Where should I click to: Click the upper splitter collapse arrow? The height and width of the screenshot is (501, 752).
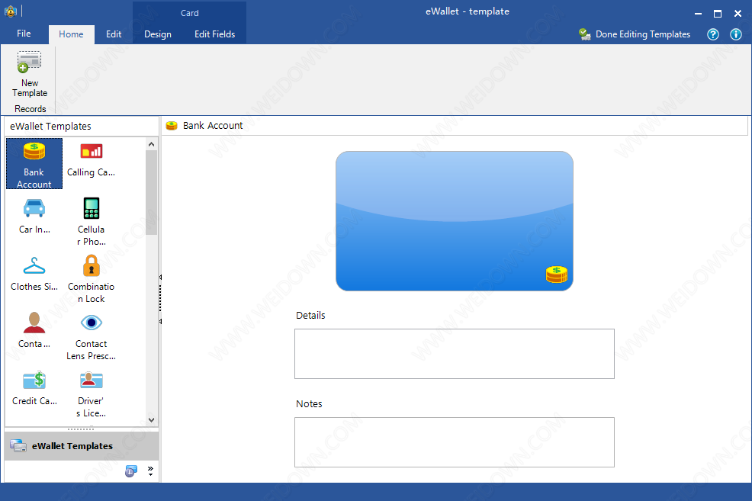[x=160, y=277]
